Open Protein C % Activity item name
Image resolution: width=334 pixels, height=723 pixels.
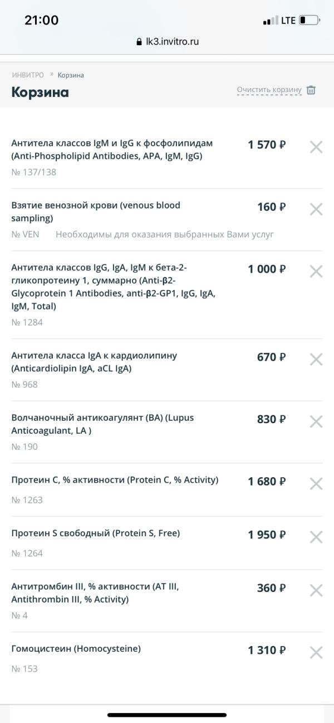coord(115,480)
